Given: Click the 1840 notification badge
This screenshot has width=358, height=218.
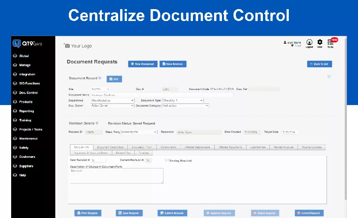Looking at the screenshot, I should coord(335,40).
